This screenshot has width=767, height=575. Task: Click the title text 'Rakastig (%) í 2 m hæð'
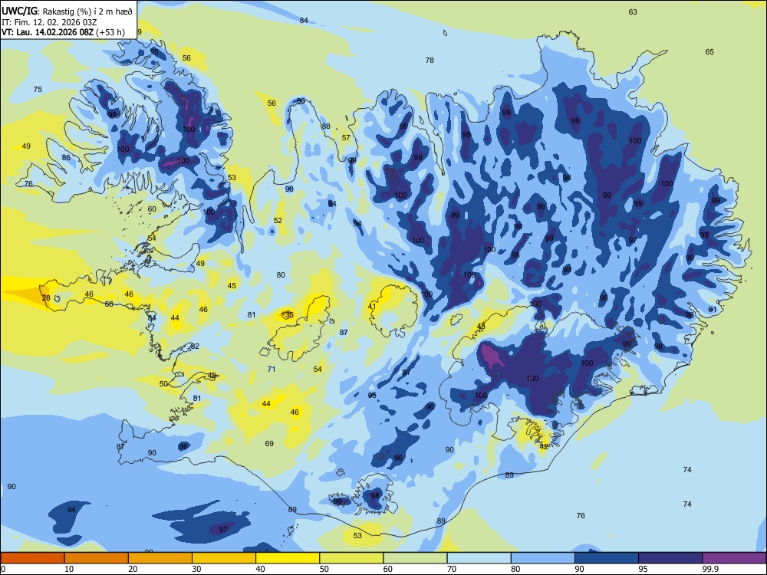point(87,11)
